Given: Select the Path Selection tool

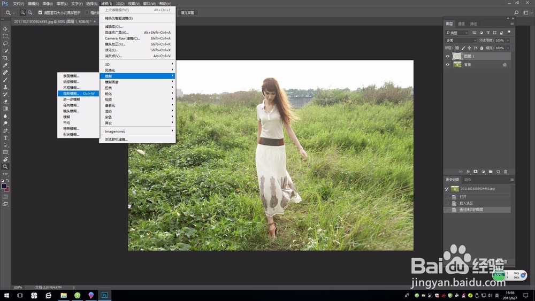Looking at the screenshot, I should click(5, 145).
